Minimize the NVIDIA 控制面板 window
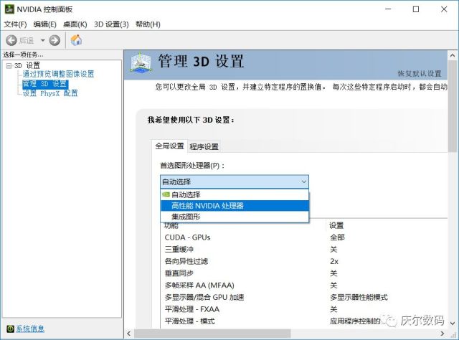The width and height of the screenshot is (459, 340). click(x=388, y=9)
